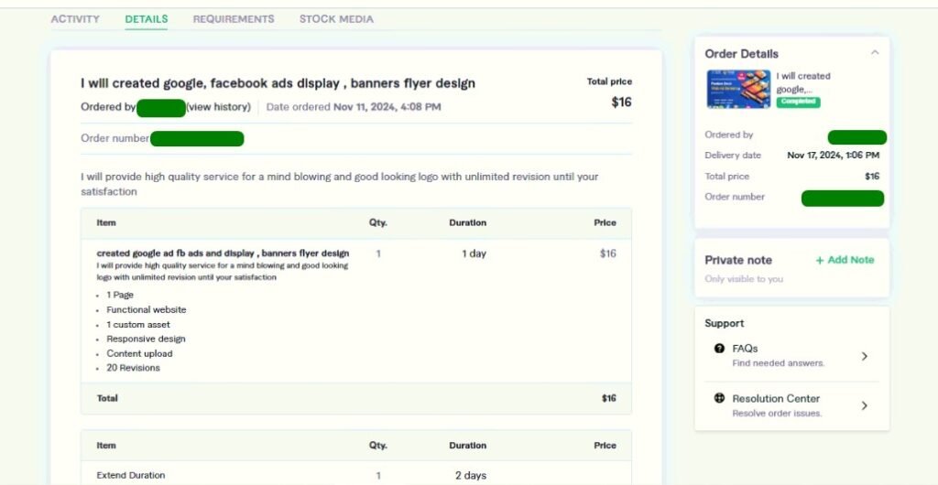Open FAQs using the right chevron
Viewport: 938px width, 485px height.
tap(864, 356)
